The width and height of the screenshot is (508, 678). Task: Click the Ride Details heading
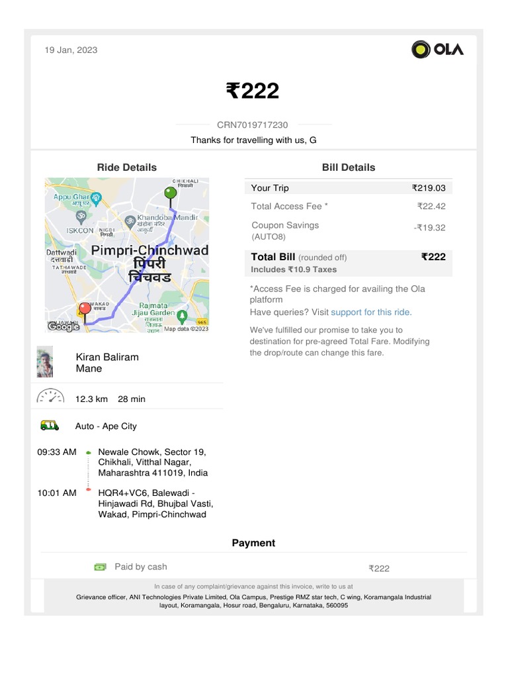[x=127, y=168]
